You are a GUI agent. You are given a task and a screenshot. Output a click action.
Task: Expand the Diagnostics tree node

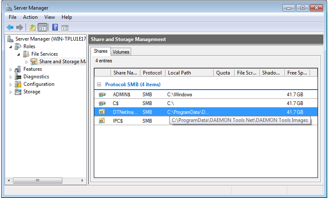coord(10,77)
